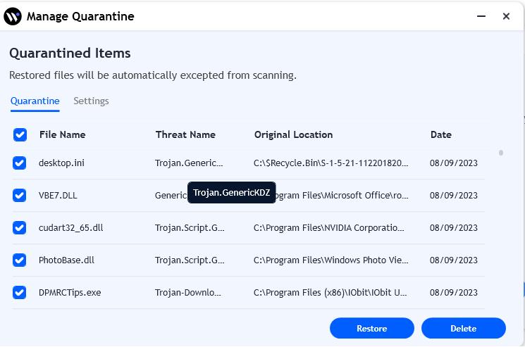Screen dimensions: 525x347
Task: Toggle the DPMRCTips.exe checkbox
Action: [20, 292]
